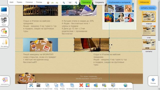Upload image С компьютера
Viewport: 160px width, 90px height.
(x=96, y=86)
